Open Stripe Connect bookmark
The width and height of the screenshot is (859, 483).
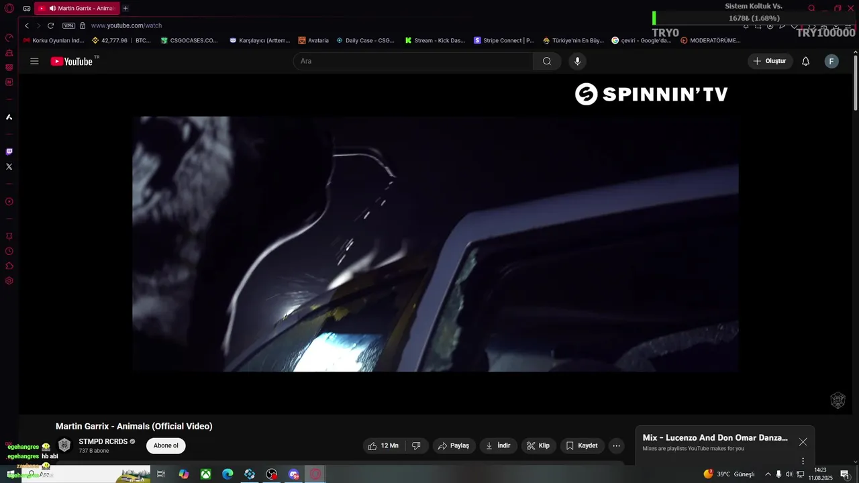coord(504,40)
